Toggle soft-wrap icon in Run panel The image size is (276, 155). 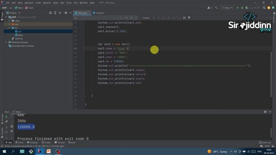12,126
